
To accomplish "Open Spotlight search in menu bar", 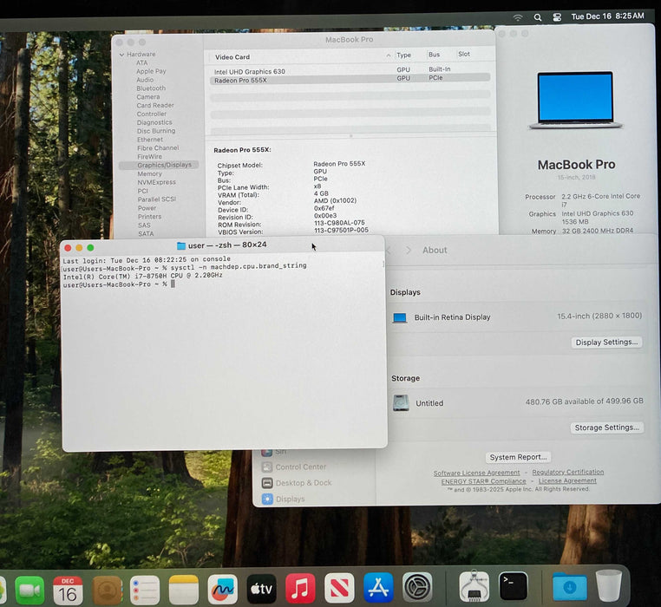I will [538, 17].
